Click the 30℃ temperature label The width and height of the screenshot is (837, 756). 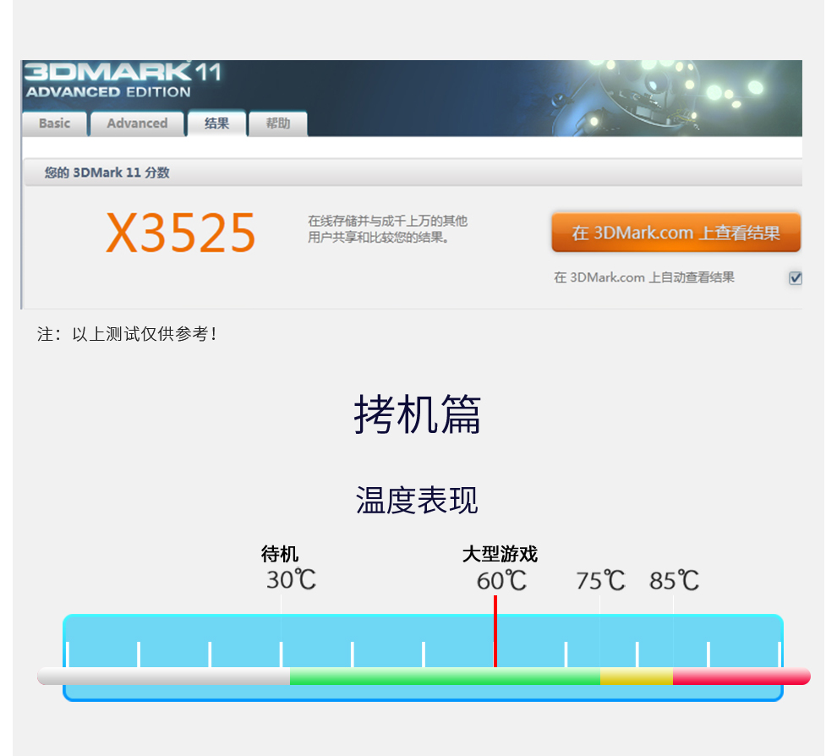[292, 580]
